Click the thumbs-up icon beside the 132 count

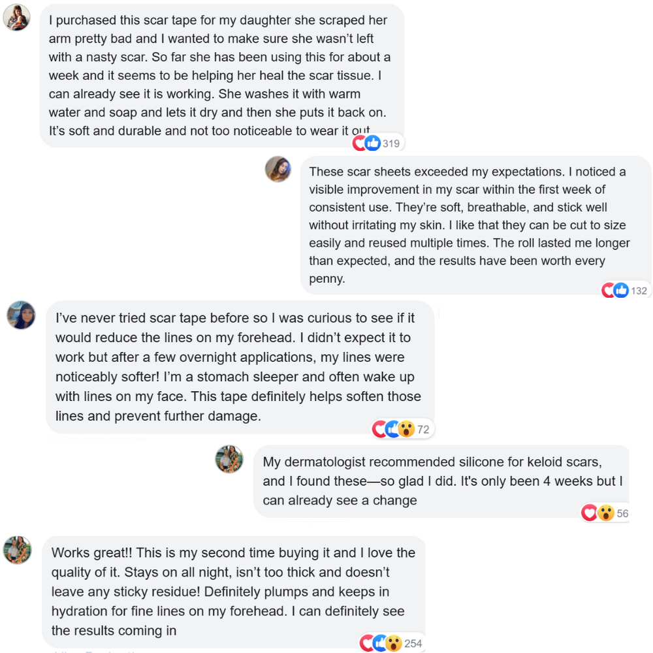[x=621, y=290]
